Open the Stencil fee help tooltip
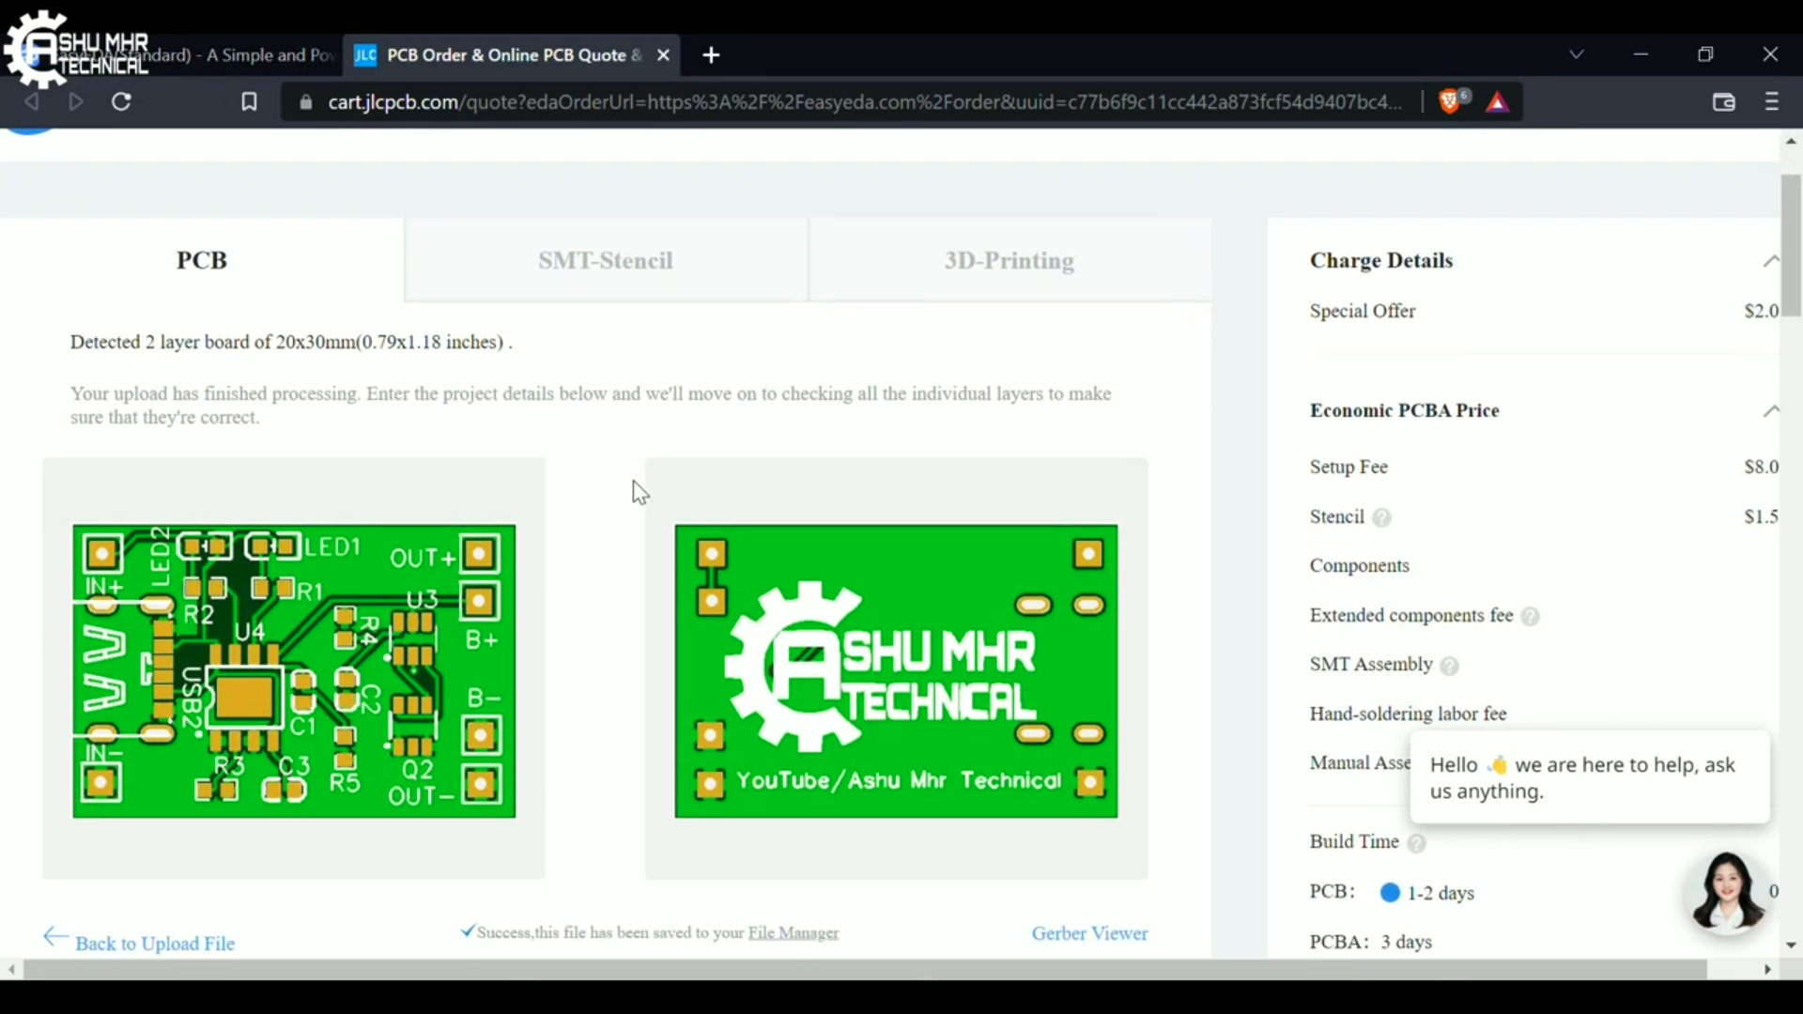The width and height of the screenshot is (1803, 1014). 1380,517
